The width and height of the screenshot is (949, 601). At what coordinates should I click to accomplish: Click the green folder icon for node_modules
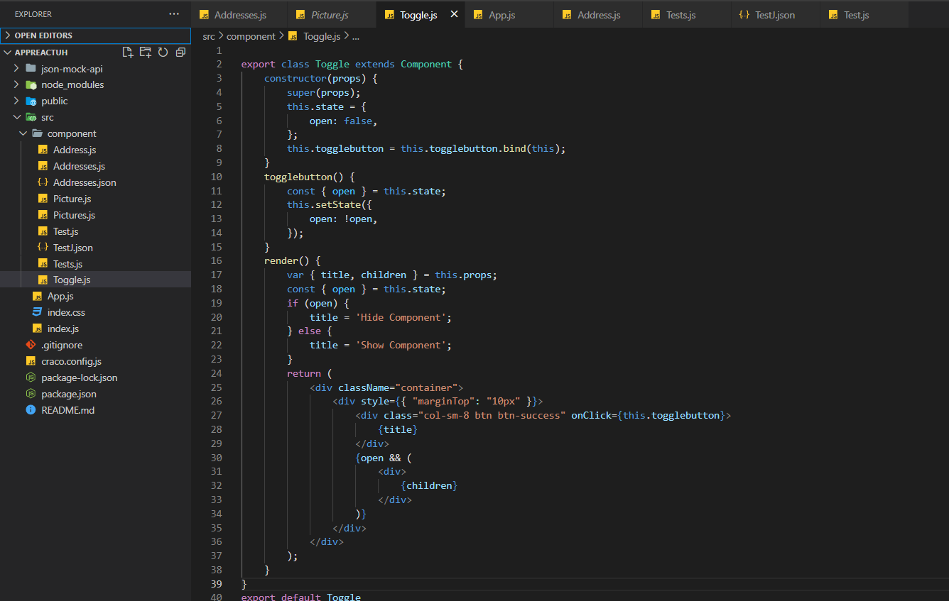coord(31,84)
